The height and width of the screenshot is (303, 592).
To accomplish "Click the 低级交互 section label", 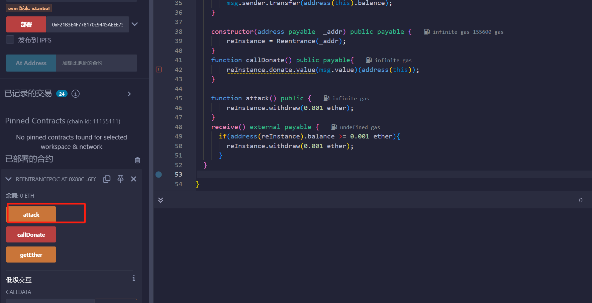I will (x=19, y=280).
